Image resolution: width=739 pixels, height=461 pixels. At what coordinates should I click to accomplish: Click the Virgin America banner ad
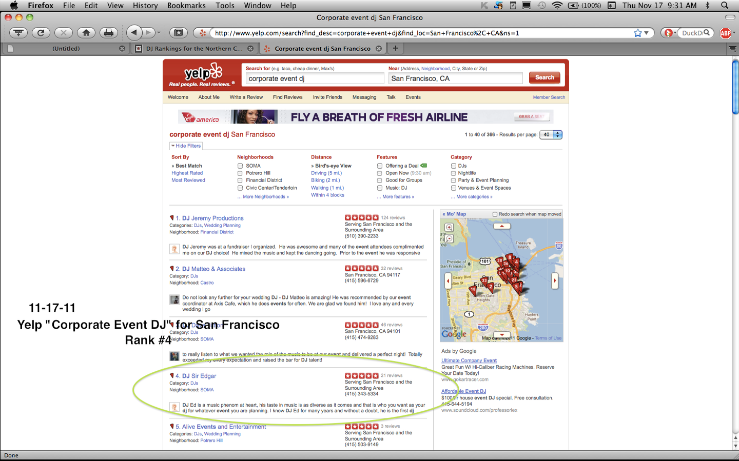click(x=365, y=117)
